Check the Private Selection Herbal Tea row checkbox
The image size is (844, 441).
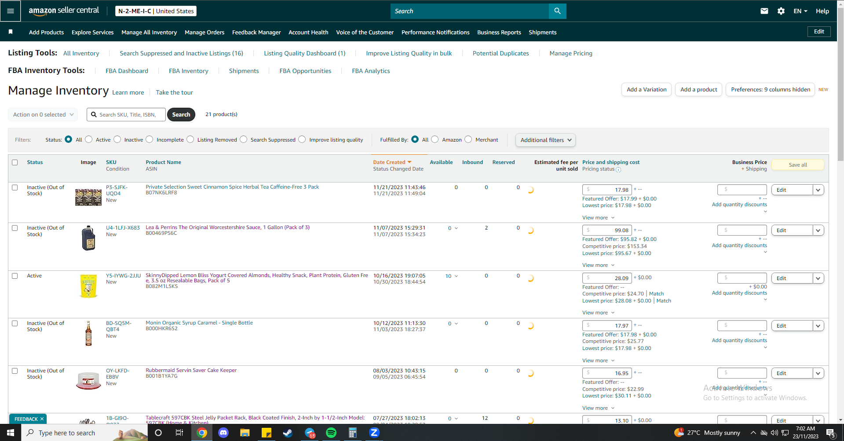click(15, 187)
